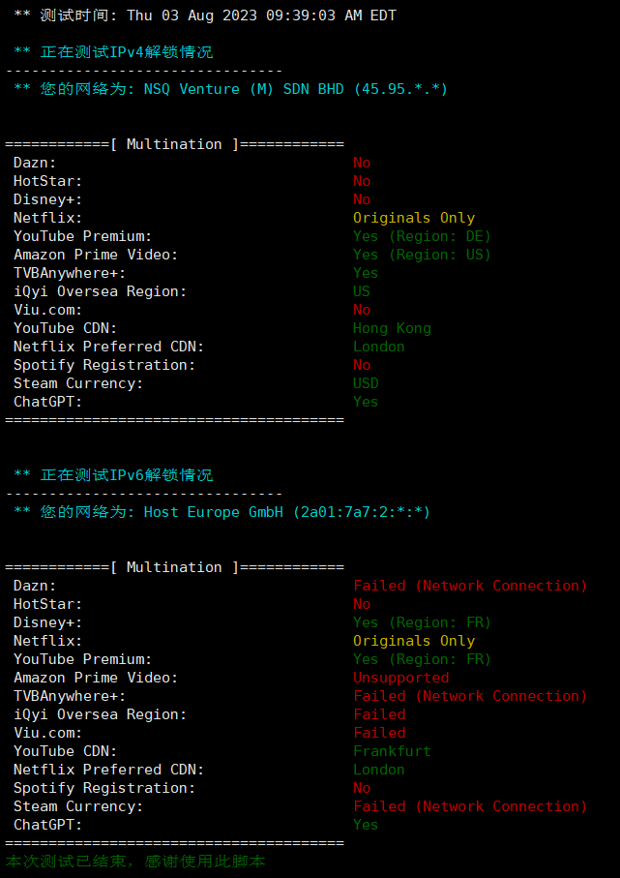Select the "Unsupported" Amazon Prime Video result
620x878 pixels.
tap(400, 678)
